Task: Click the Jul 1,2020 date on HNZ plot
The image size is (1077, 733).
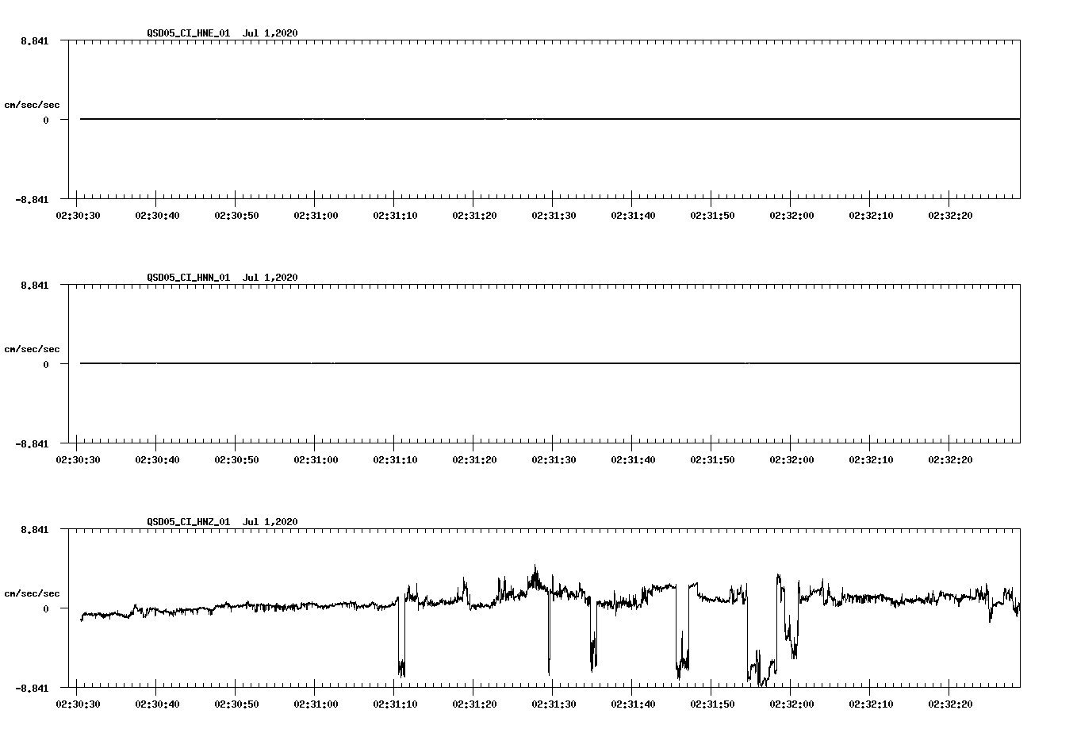Action: [x=270, y=522]
